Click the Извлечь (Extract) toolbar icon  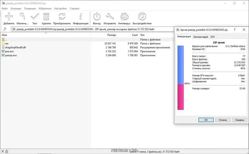pos(22,17)
